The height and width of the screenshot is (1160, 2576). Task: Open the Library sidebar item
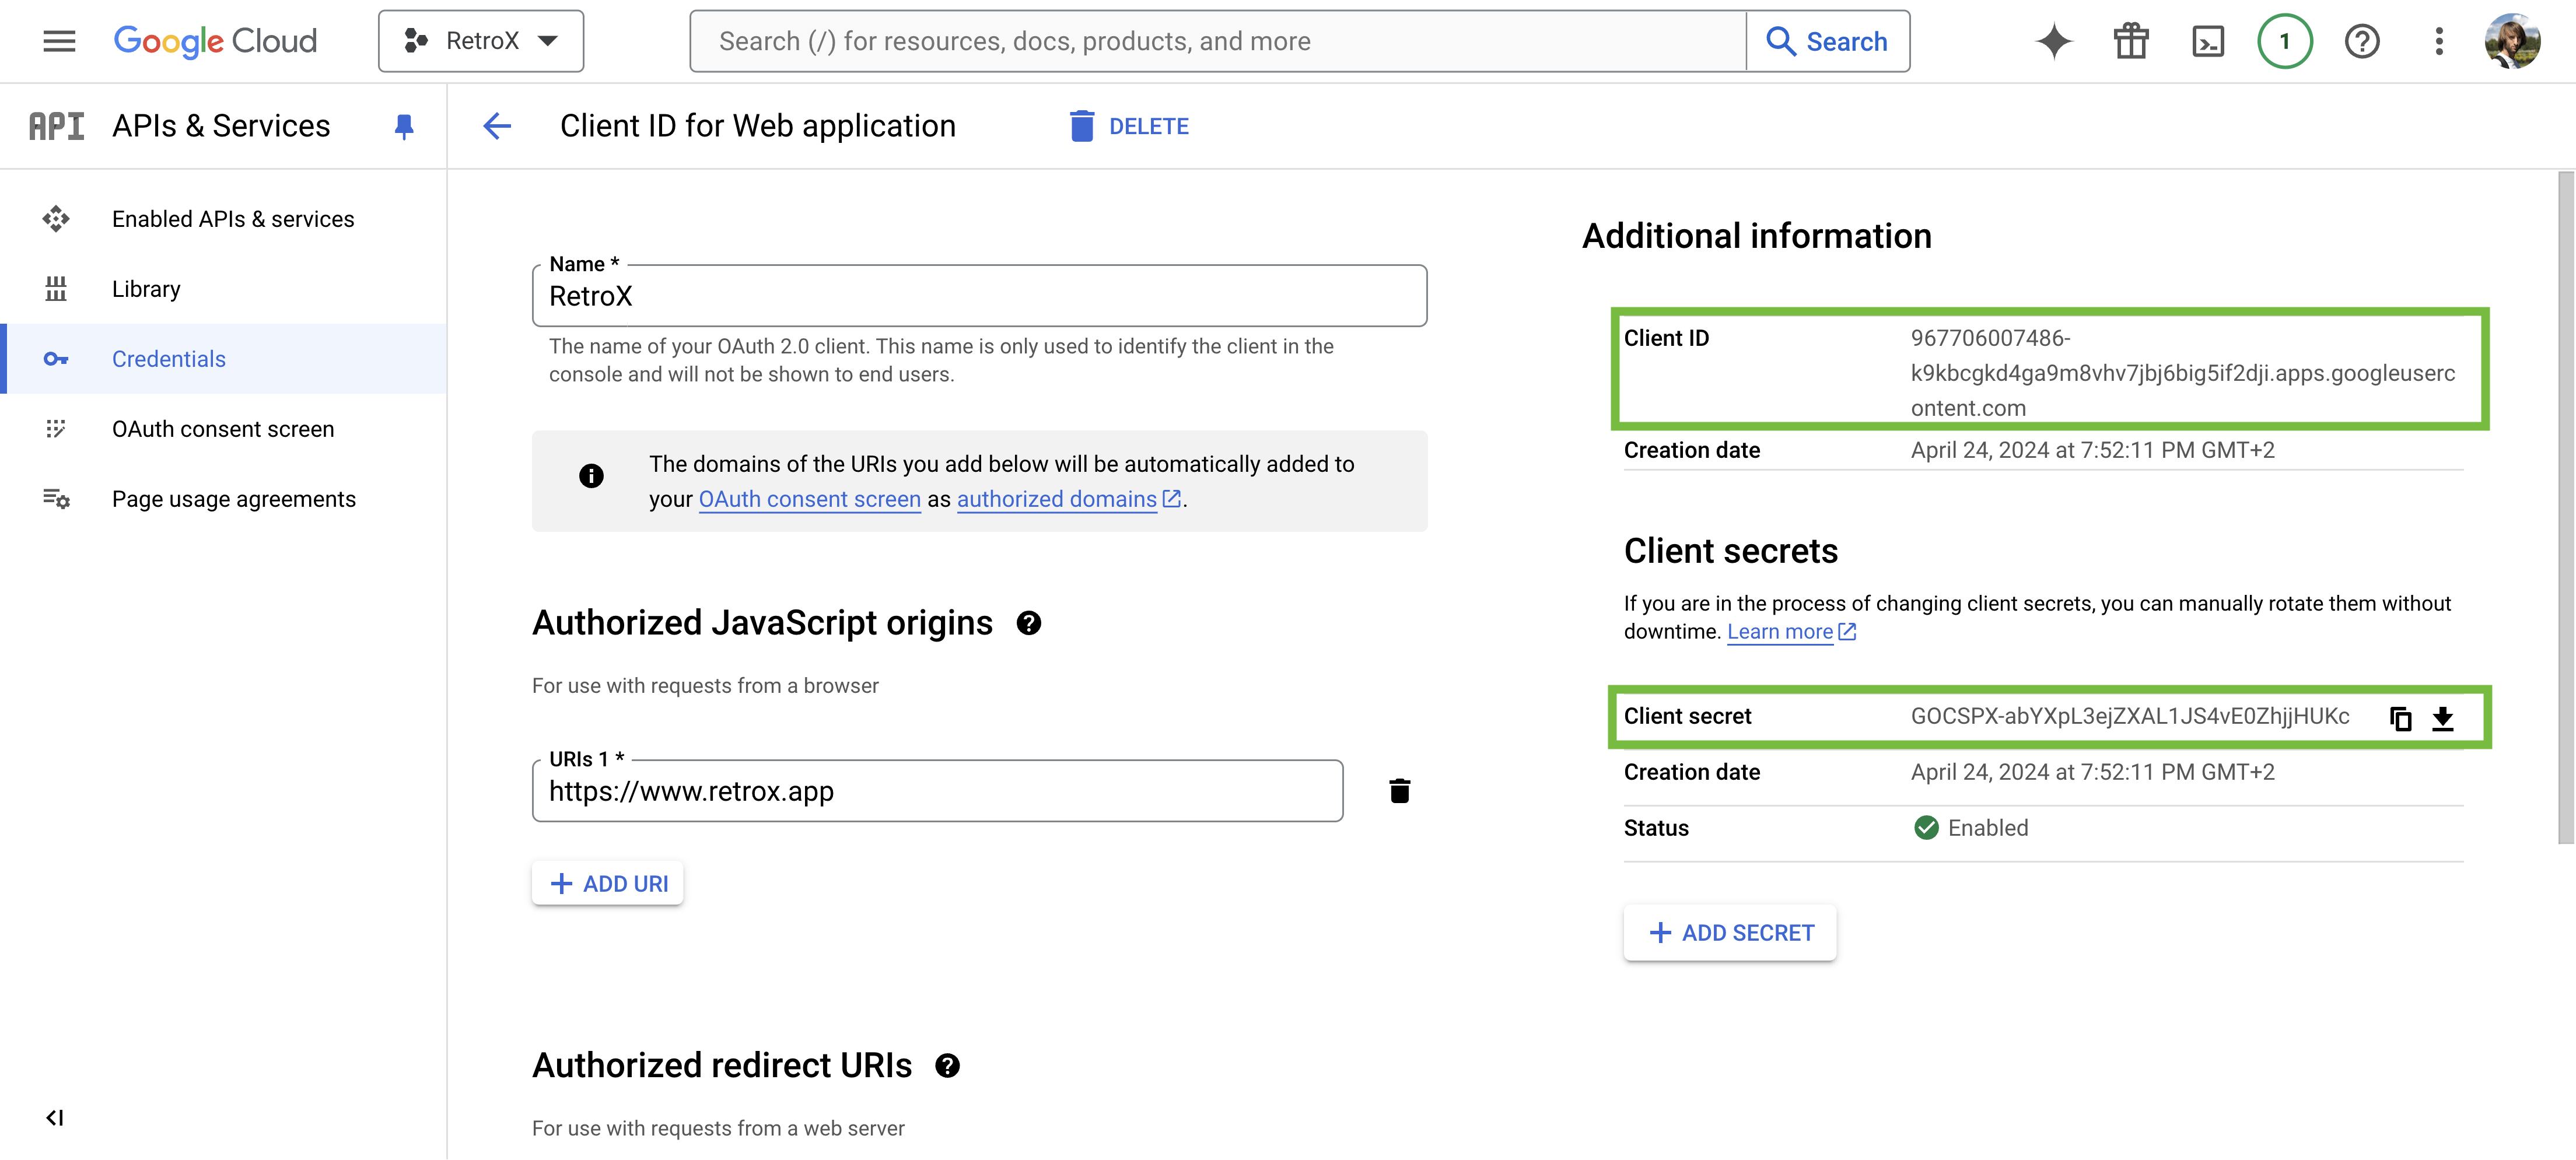pos(223,289)
